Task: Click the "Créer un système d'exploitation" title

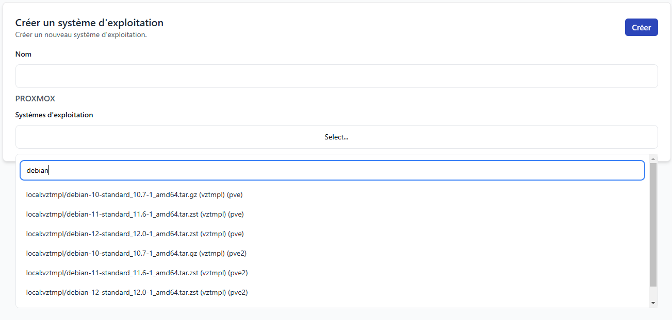Action: pos(89,23)
